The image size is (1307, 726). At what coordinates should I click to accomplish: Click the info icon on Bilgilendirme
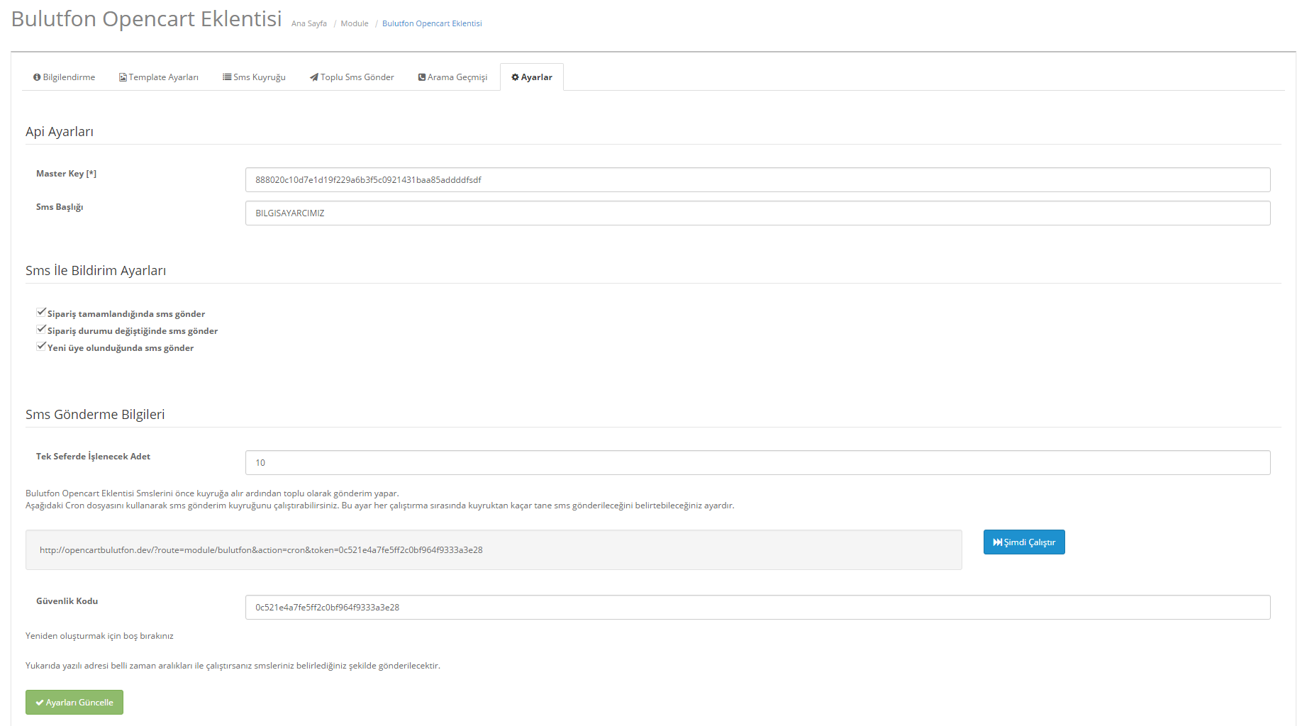[x=37, y=77]
